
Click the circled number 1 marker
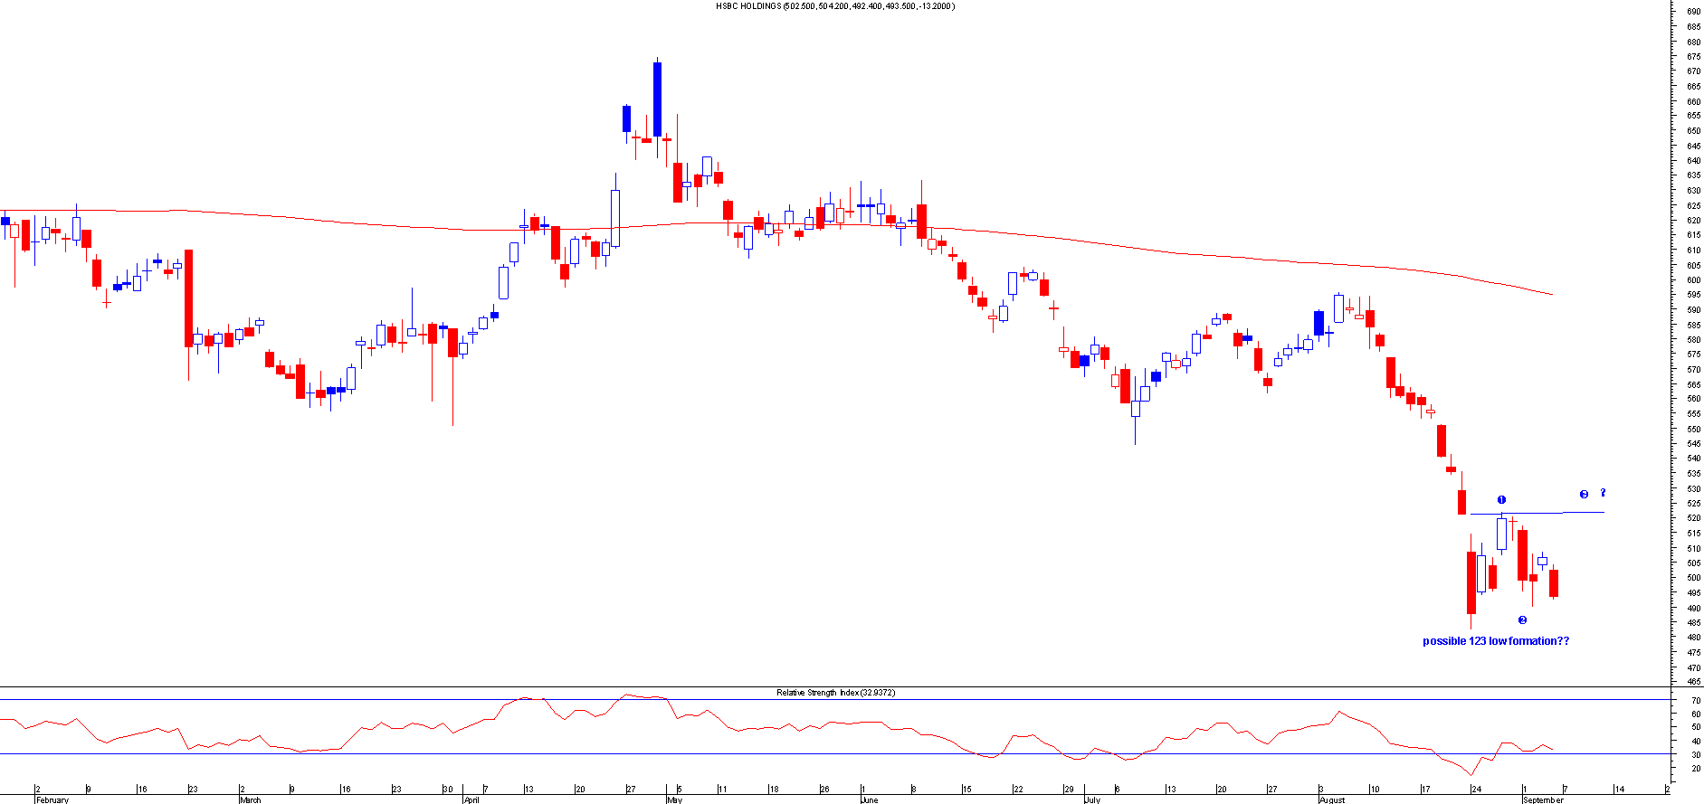(x=1501, y=500)
